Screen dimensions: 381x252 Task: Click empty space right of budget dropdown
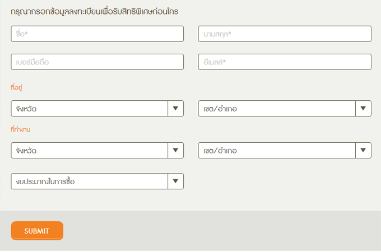coord(280,181)
